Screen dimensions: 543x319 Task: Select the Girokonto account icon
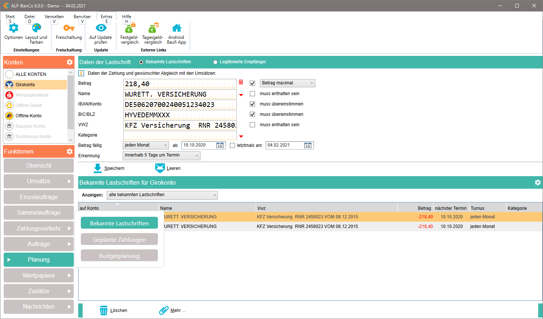coord(9,85)
